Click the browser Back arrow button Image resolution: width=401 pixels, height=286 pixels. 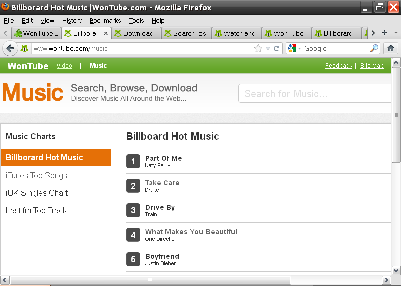pos(10,48)
